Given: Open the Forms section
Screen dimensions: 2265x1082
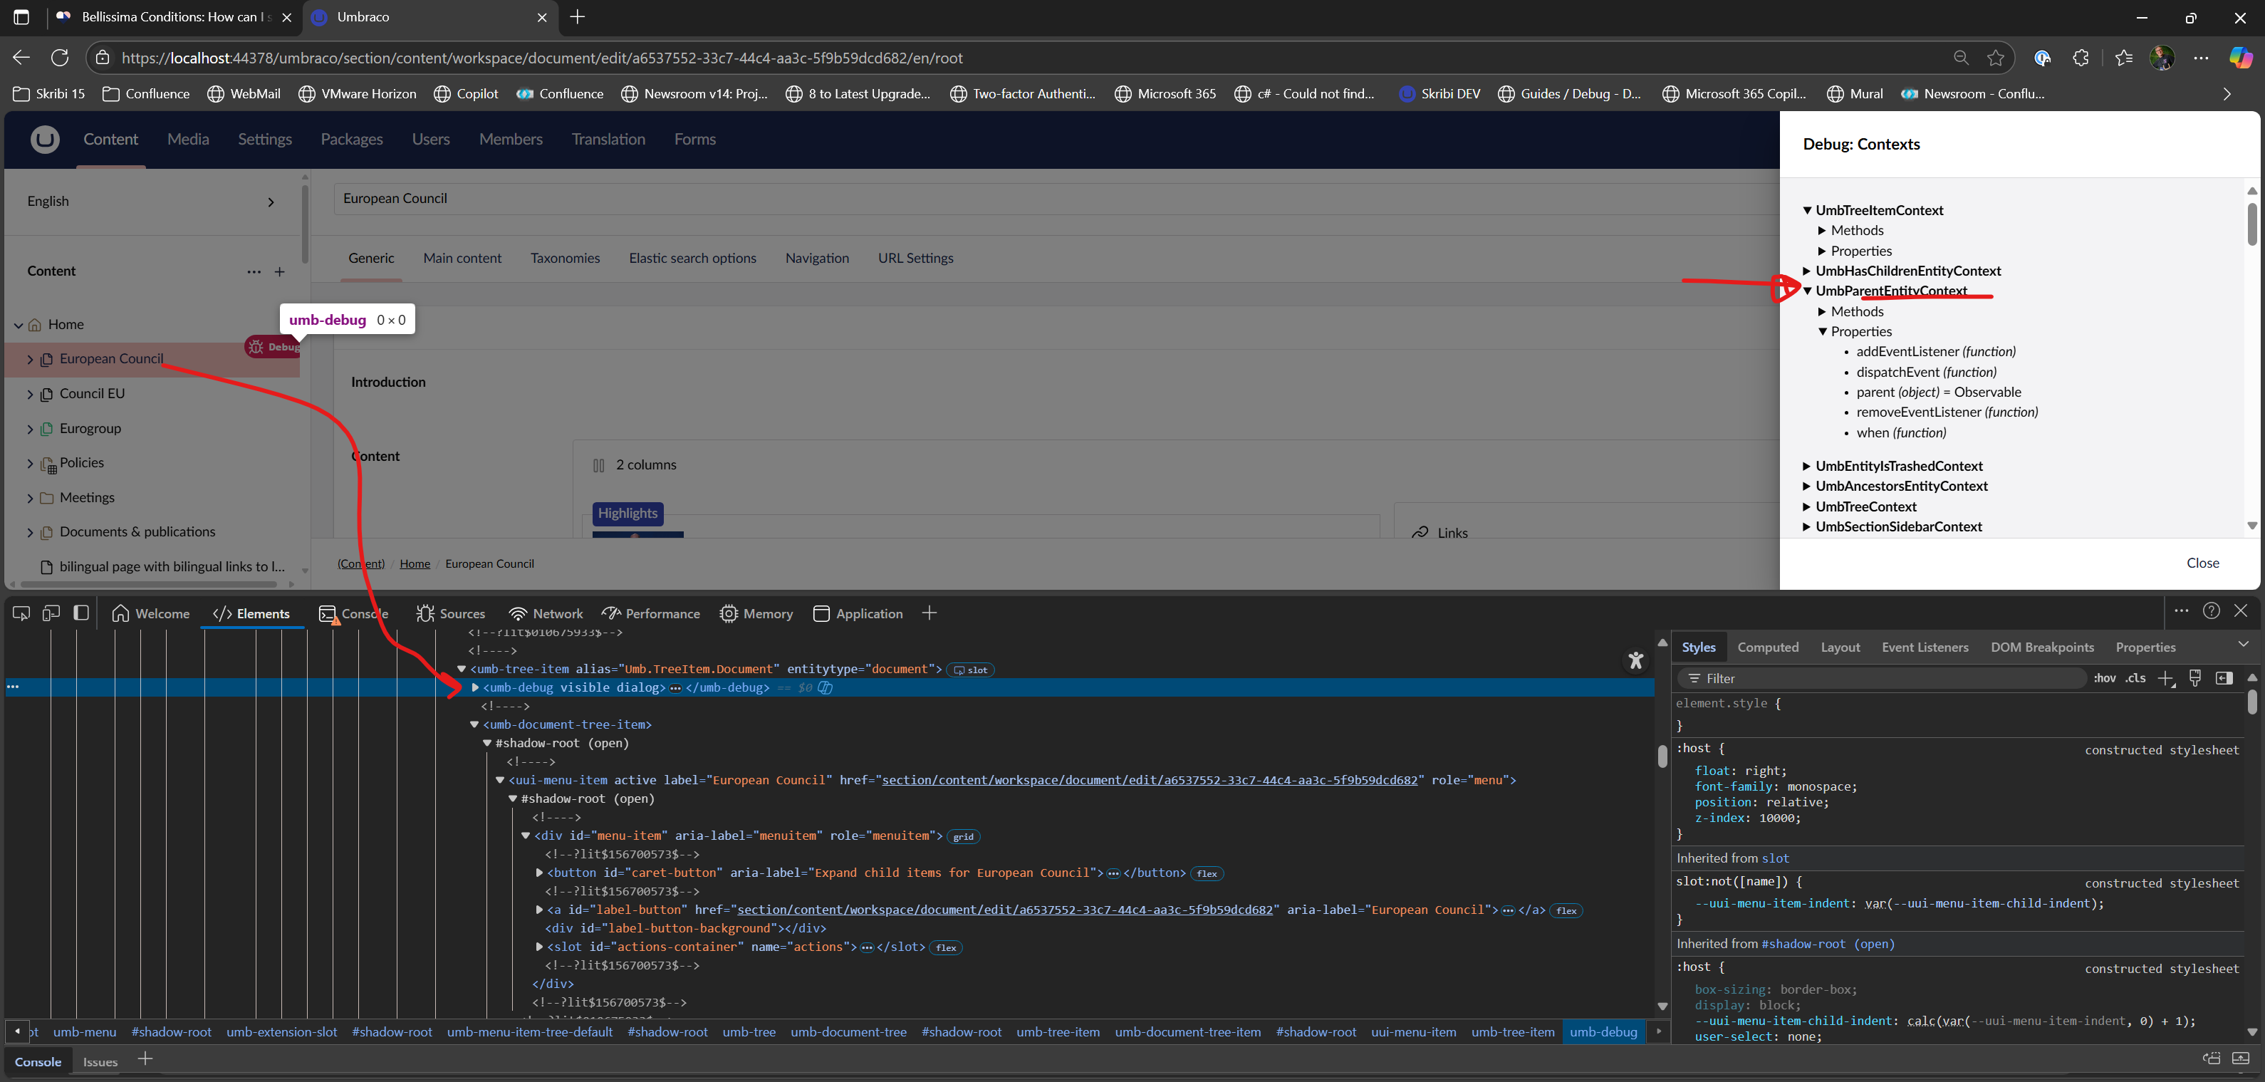Looking at the screenshot, I should 694,139.
